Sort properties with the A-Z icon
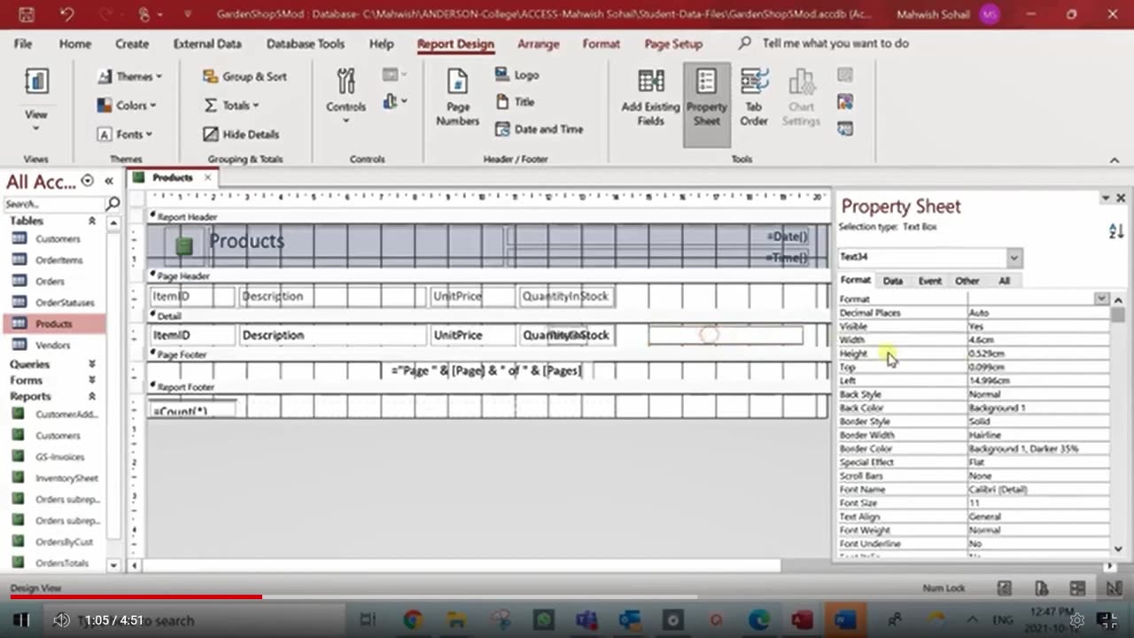Image resolution: width=1134 pixels, height=638 pixels. point(1116,231)
